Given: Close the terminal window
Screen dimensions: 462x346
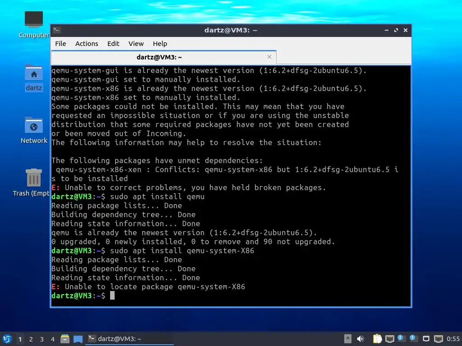Looking at the screenshot, I should click(406, 30).
